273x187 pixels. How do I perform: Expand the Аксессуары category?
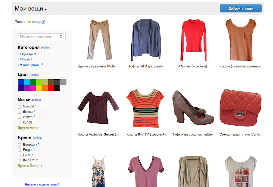click(x=30, y=64)
